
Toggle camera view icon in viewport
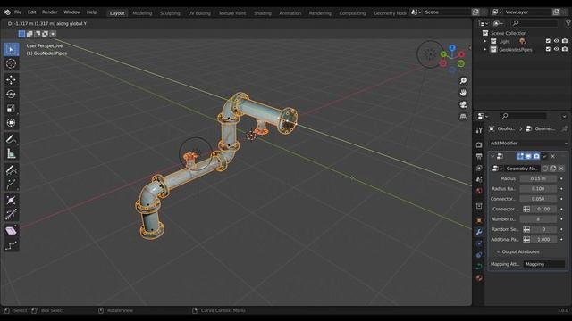coord(463,104)
